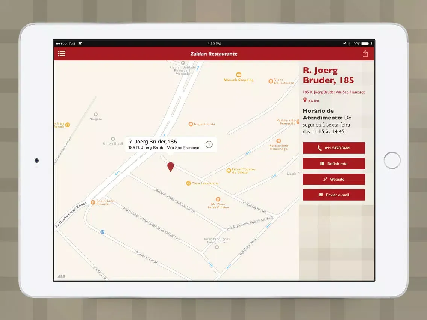Tap Av. Doutor Chucri Zaidan label

point(71,215)
